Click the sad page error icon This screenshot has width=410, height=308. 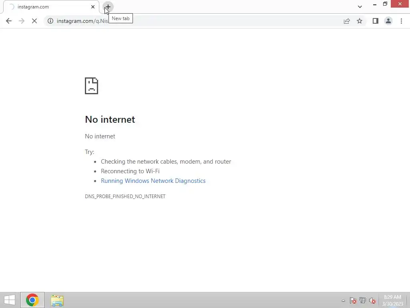pos(92,86)
